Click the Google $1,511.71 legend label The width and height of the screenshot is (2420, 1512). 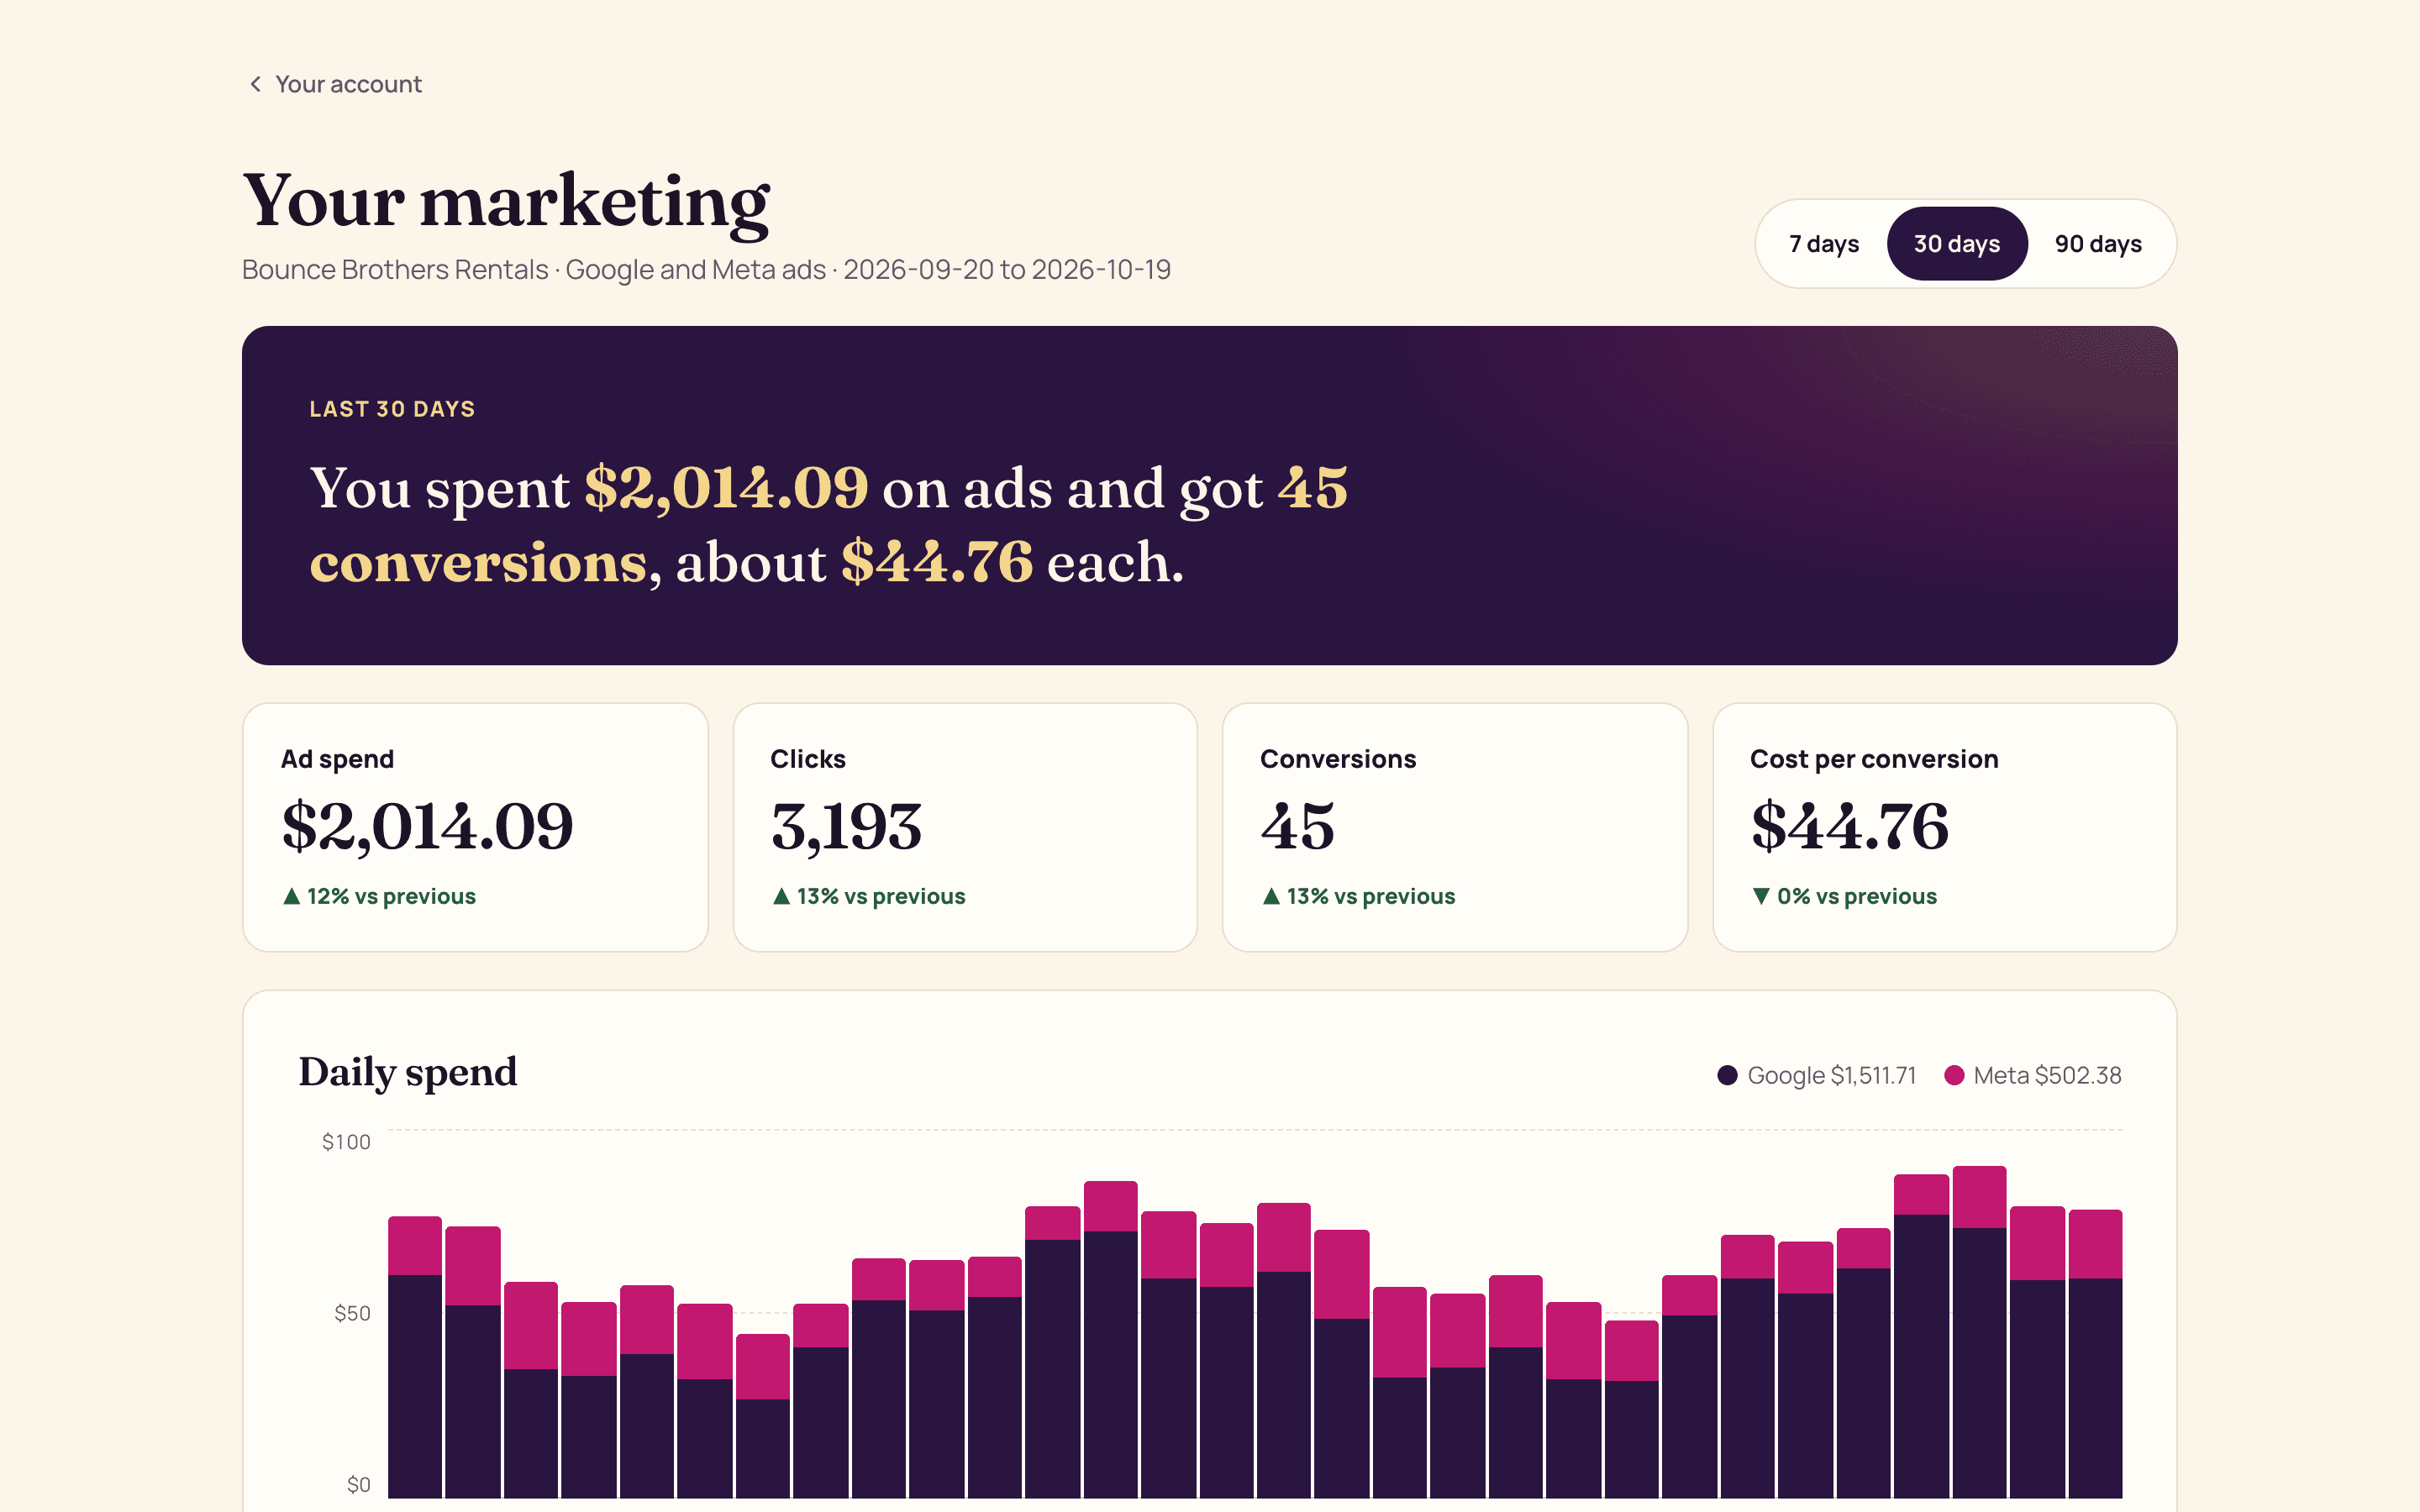(x=1831, y=1075)
